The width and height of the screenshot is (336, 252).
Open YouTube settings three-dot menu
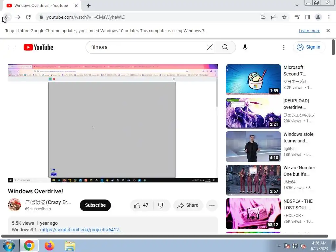point(284,47)
